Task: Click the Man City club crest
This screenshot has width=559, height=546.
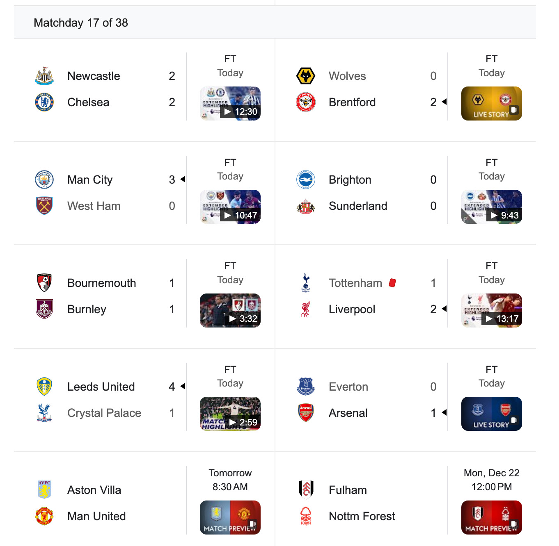Action: [44, 180]
